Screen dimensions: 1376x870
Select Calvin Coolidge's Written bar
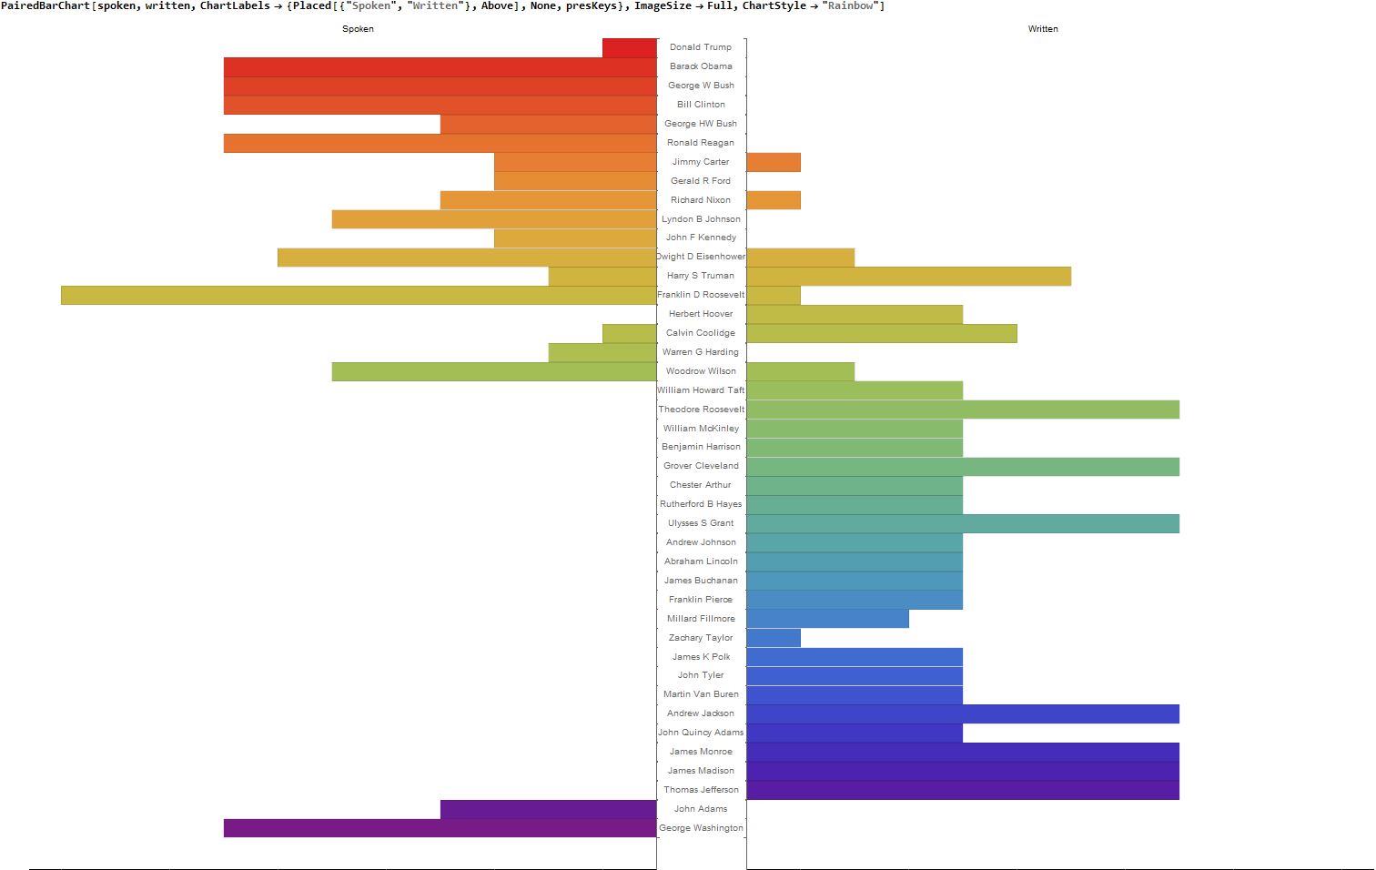[x=882, y=333]
